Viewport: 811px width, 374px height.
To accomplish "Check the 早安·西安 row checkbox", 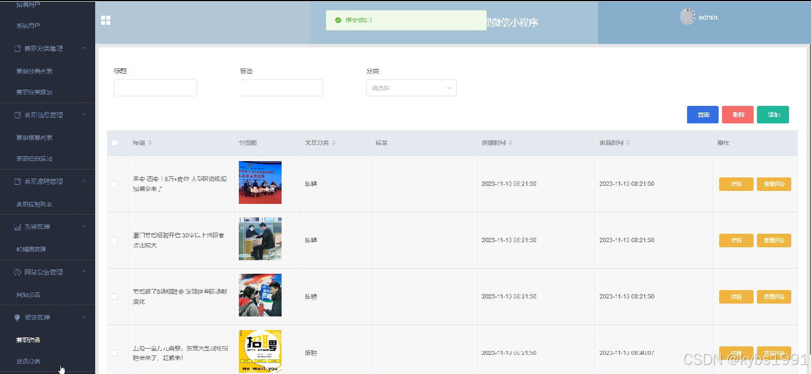I will (x=115, y=184).
